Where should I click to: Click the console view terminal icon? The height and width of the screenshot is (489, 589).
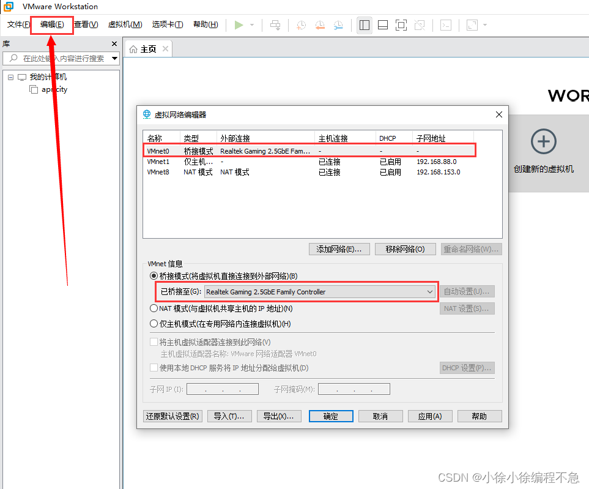[x=446, y=25]
